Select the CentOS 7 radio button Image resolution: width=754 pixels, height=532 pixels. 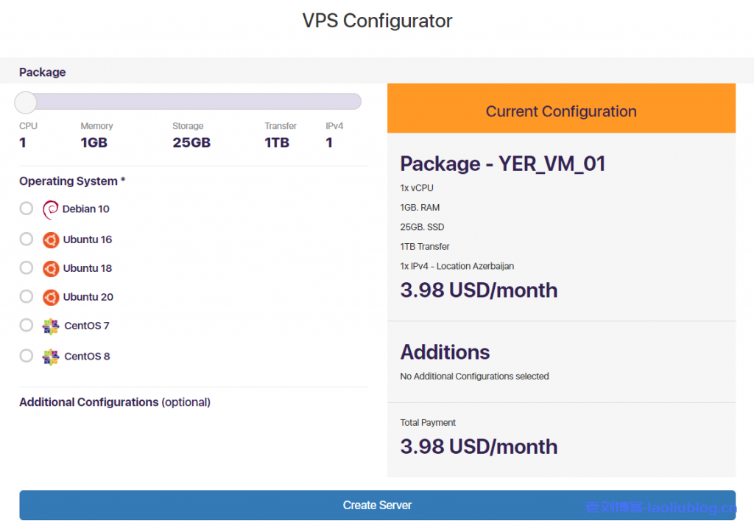[27, 325]
